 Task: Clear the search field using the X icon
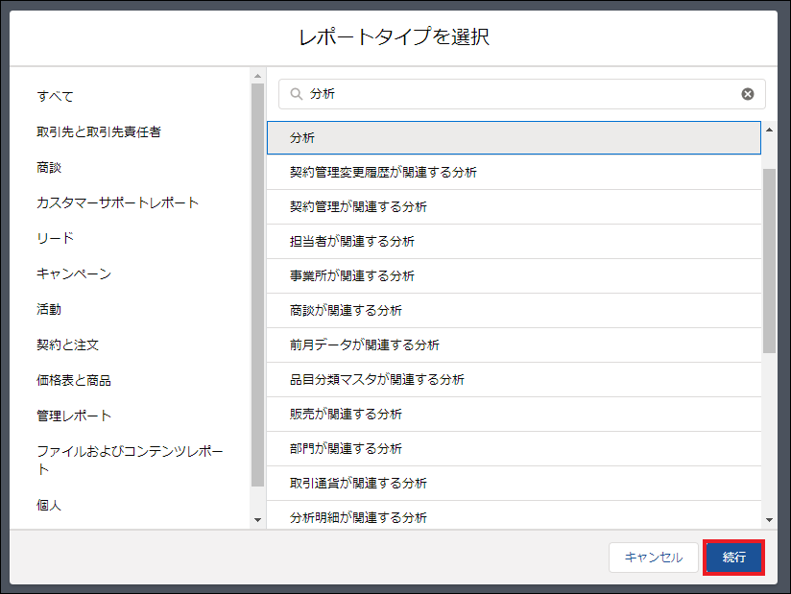point(748,93)
